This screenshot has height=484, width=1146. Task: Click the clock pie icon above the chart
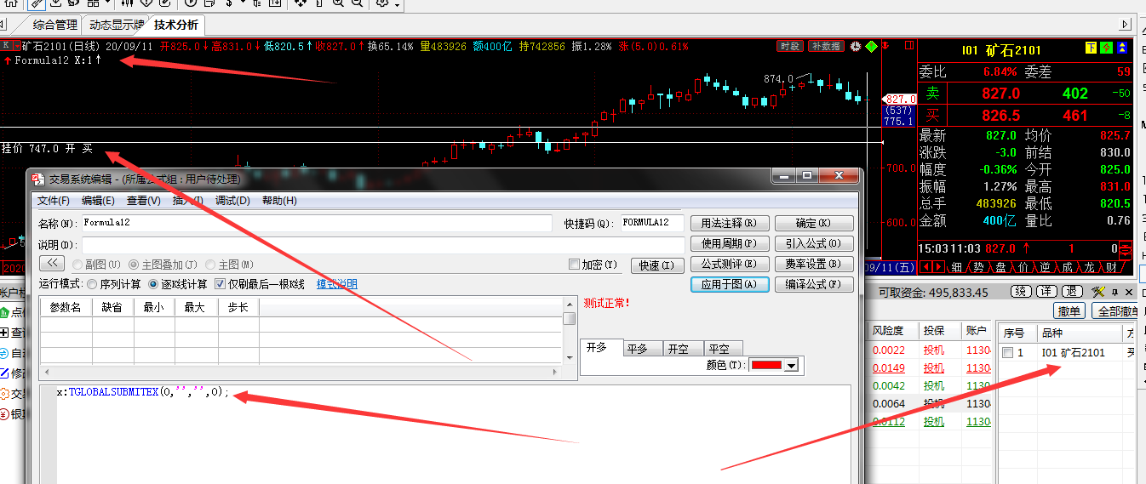click(855, 46)
